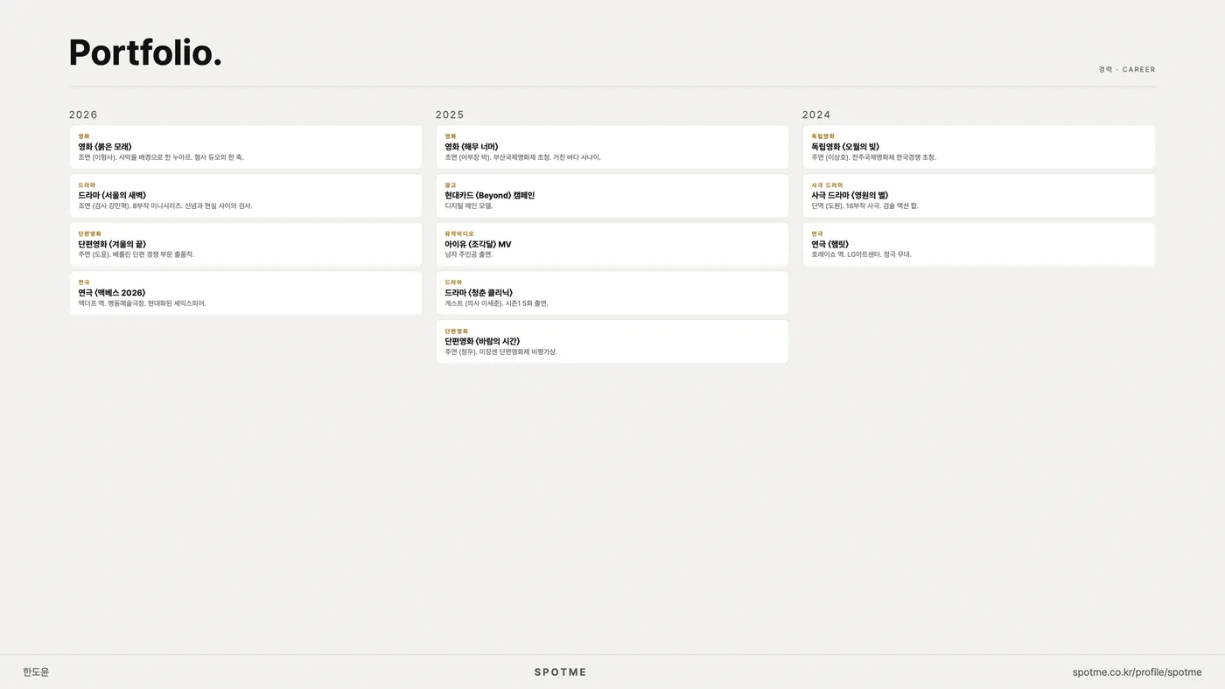Click the 광고 category tag
Screen dimensions: 1225x689
[451, 185]
